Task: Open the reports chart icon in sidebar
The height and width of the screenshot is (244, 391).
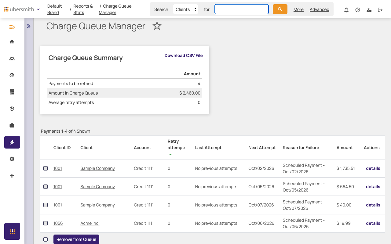Action: click(x=12, y=142)
